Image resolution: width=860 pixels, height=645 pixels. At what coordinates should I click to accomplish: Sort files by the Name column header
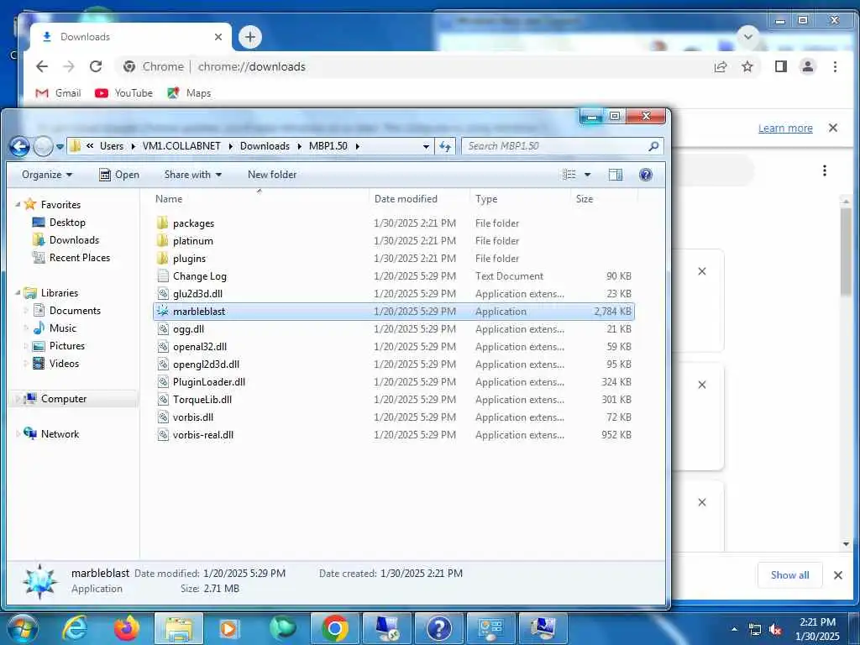coord(168,199)
